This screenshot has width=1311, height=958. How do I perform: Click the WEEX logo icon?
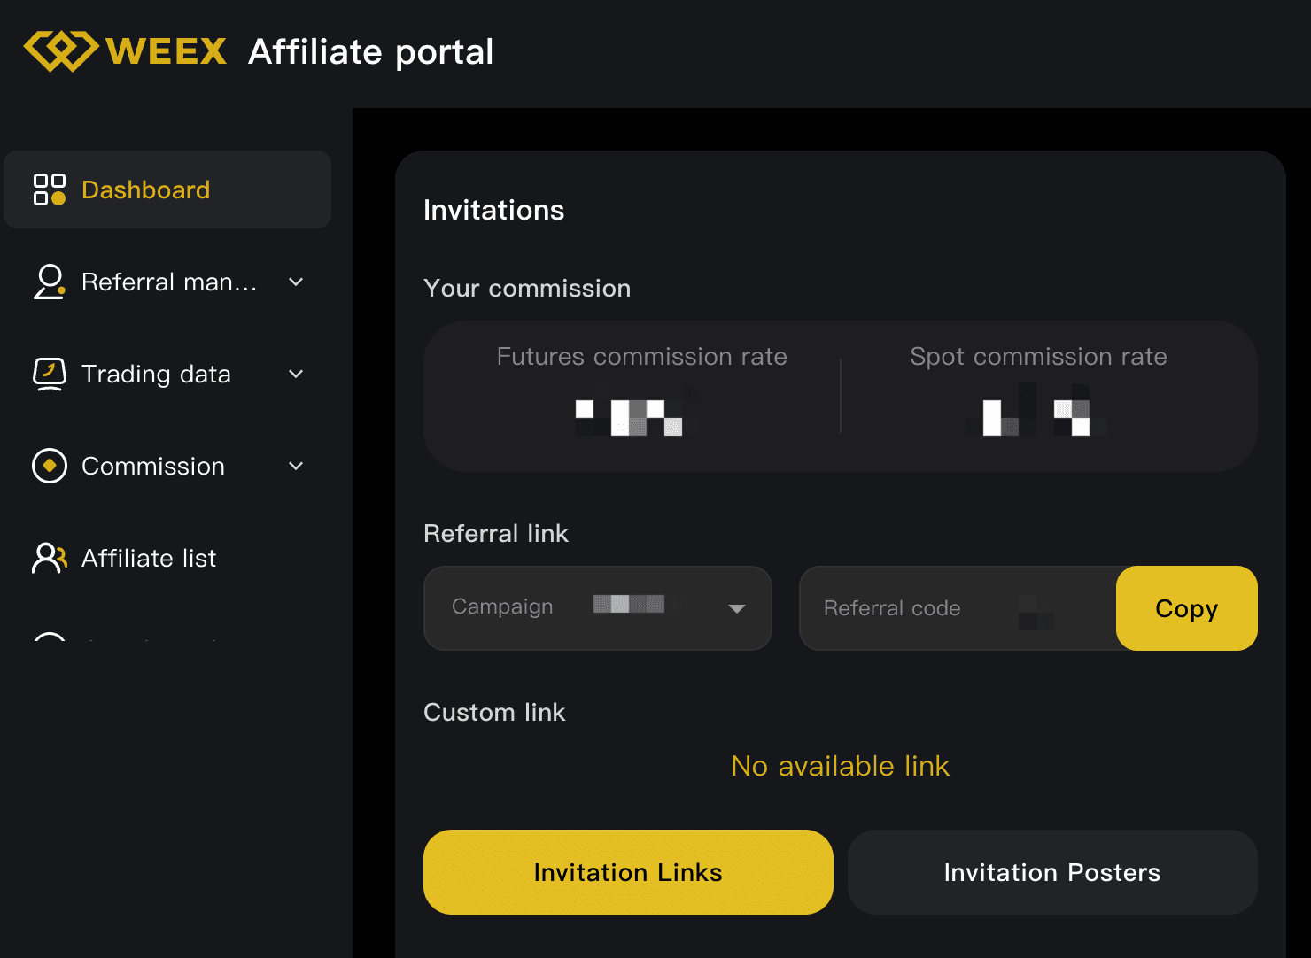pos(60,51)
